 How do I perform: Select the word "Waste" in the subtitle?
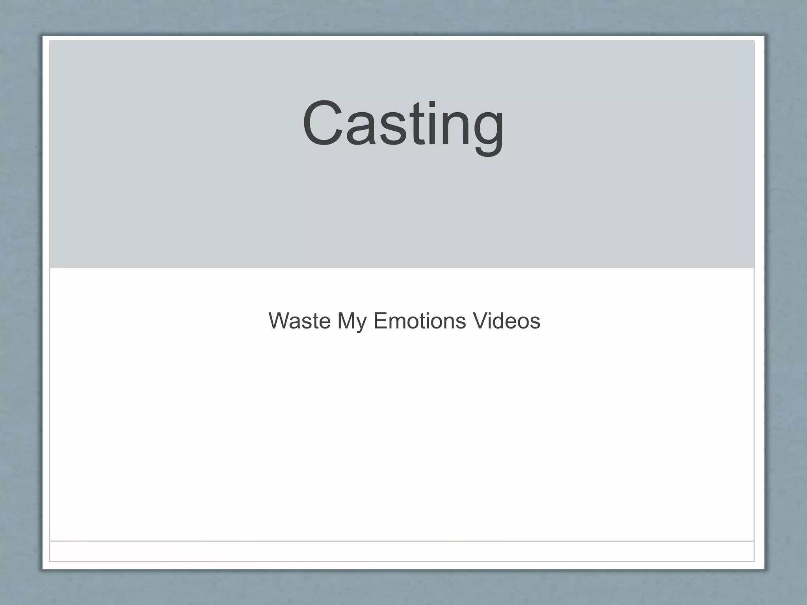point(299,321)
